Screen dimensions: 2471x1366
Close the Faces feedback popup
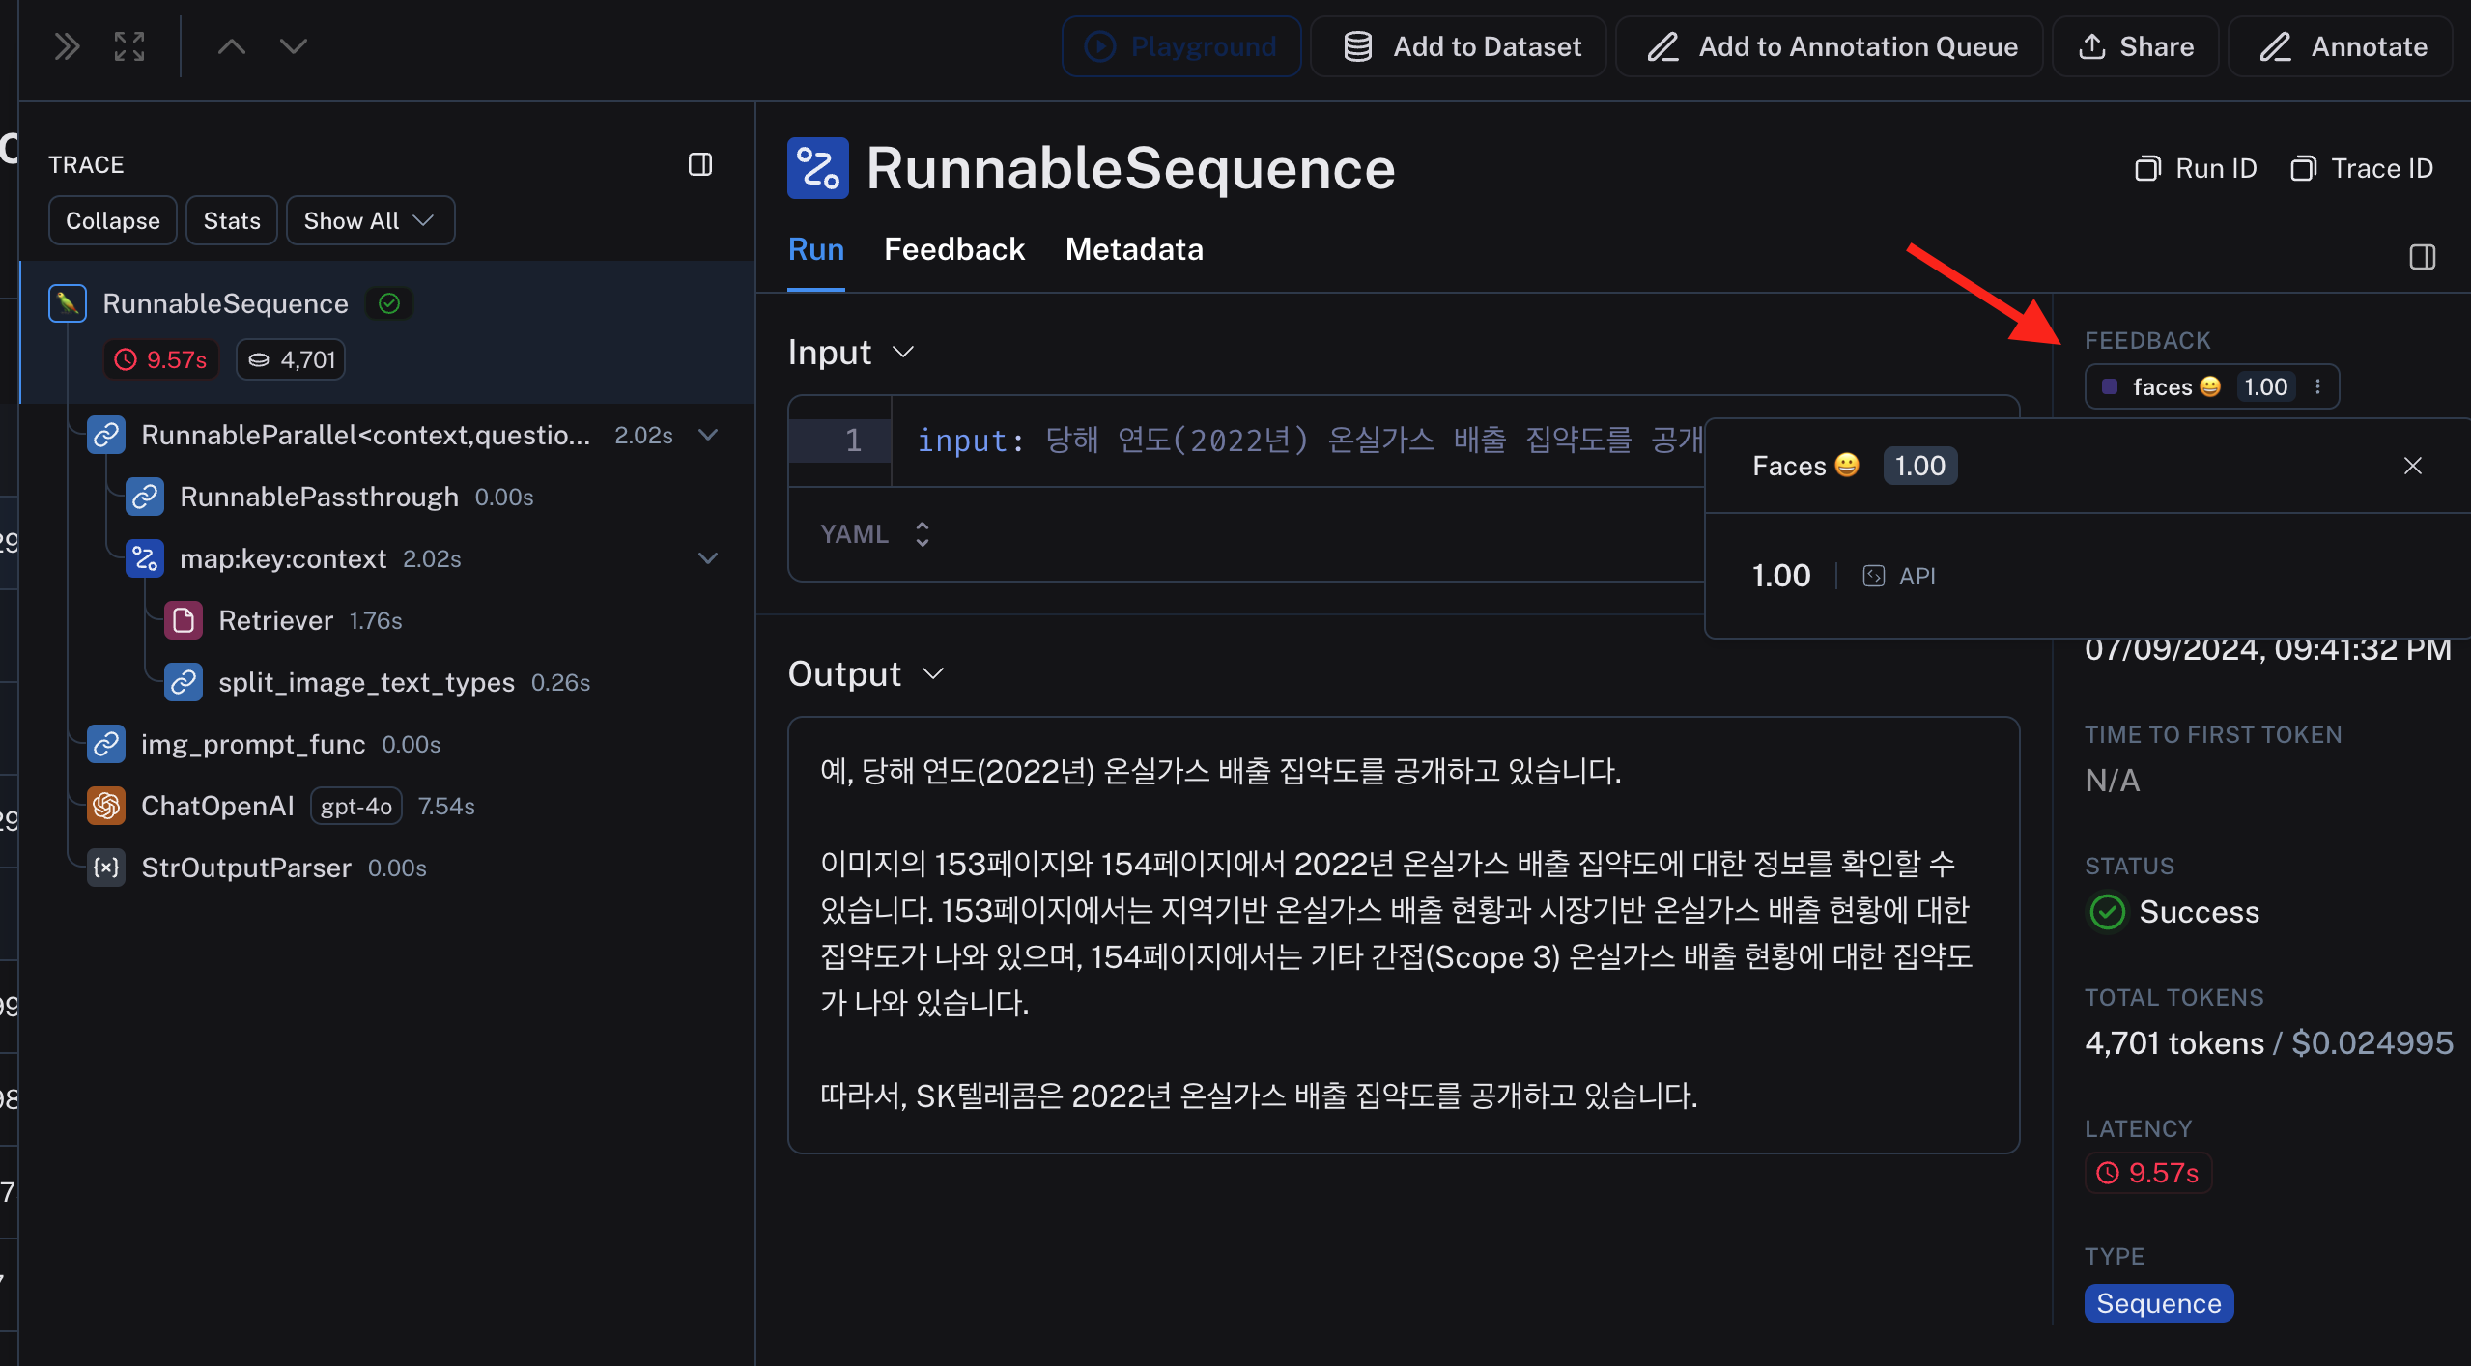click(2412, 466)
